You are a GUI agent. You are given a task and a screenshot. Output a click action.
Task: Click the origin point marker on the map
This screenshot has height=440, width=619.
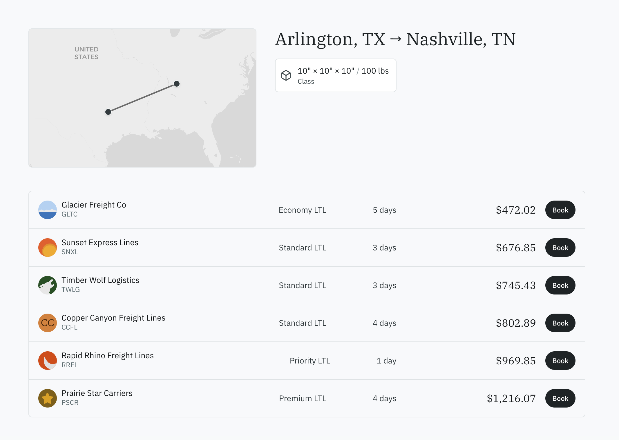tap(108, 112)
